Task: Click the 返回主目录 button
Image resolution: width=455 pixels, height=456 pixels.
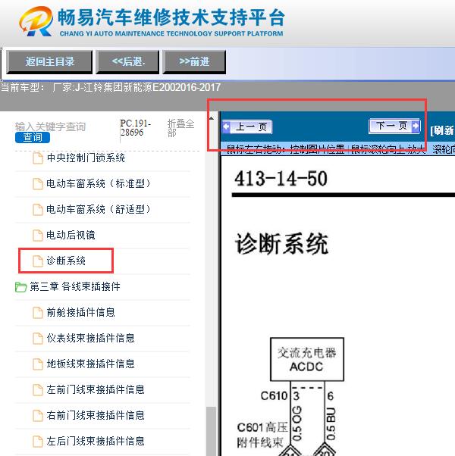Action: 49,61
